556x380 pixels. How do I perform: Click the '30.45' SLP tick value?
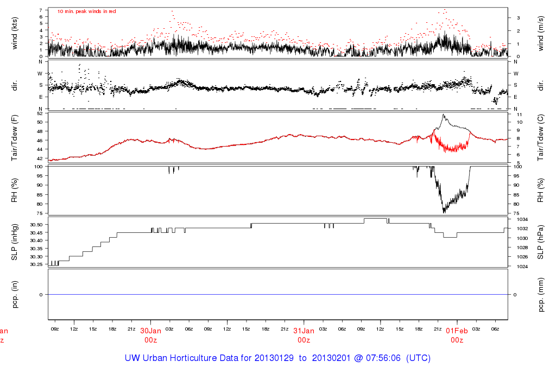click(36, 232)
